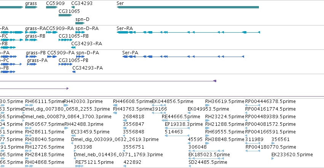Screen dimensions: 324x168
Task: Click the 356561 feature label
Action: (280, 140)
